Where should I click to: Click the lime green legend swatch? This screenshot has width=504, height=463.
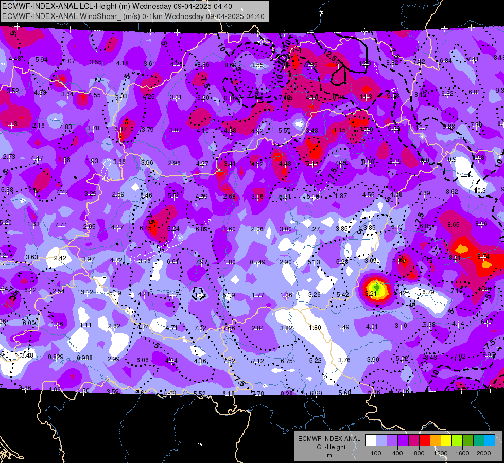[x=457, y=440]
